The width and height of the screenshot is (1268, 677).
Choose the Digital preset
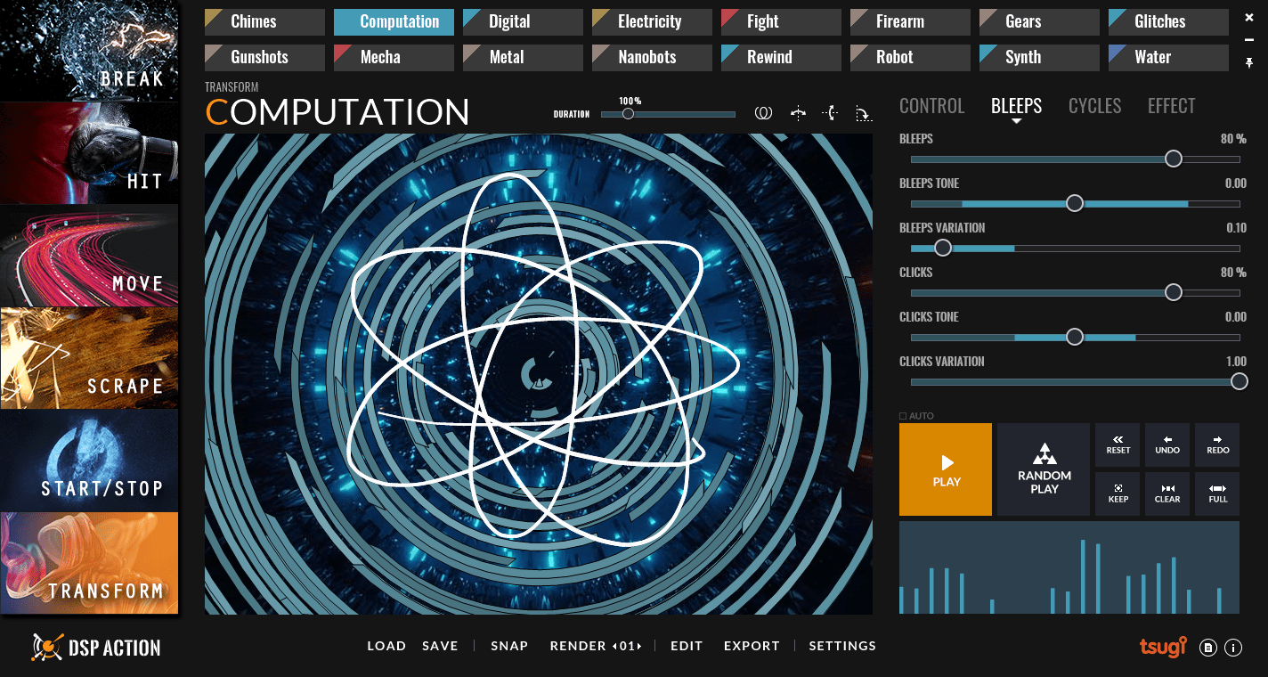pos(523,21)
